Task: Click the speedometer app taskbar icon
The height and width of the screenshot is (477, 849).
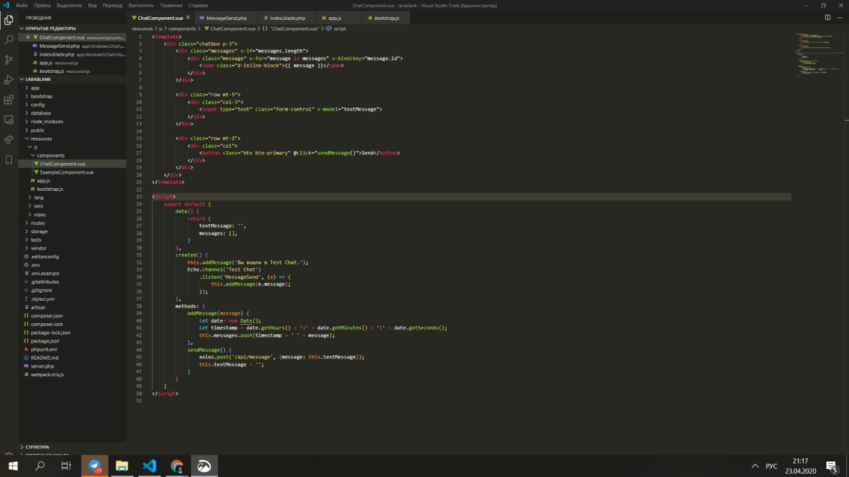Action: (204, 466)
